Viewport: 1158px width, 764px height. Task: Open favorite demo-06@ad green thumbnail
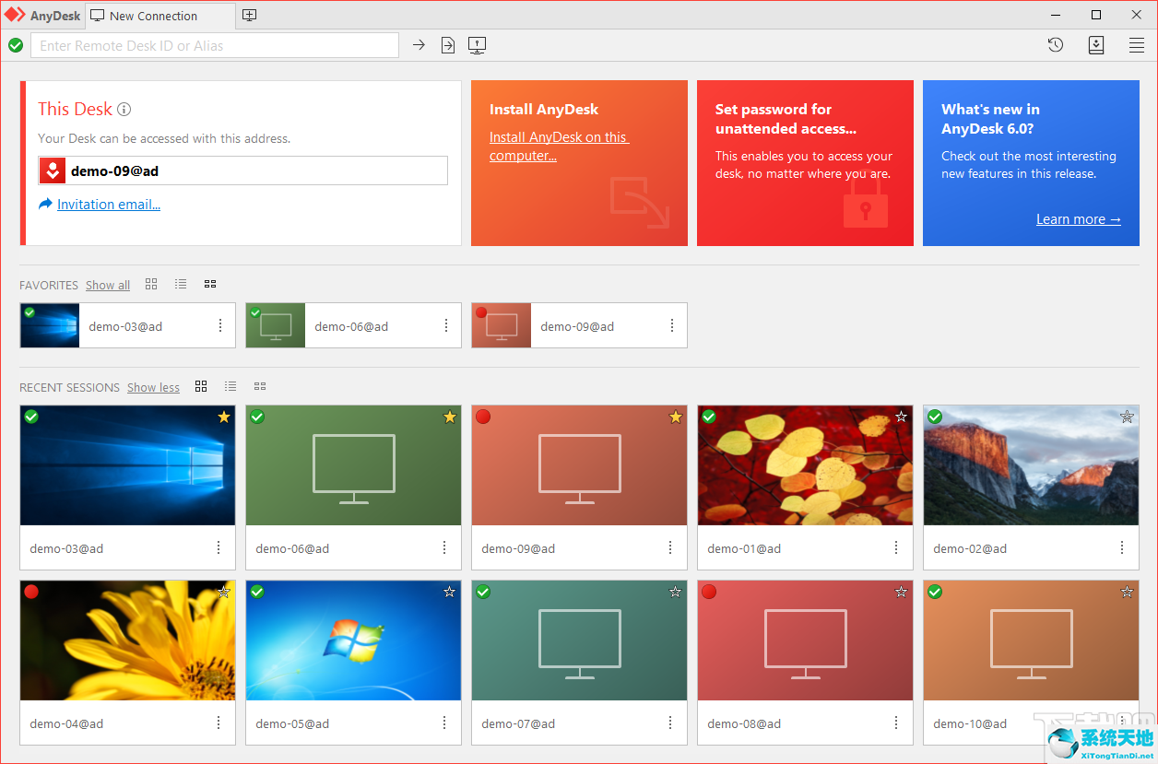click(x=276, y=325)
